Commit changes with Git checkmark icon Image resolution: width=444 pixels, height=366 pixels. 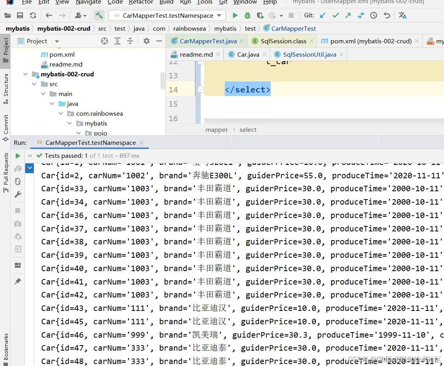click(x=336, y=15)
